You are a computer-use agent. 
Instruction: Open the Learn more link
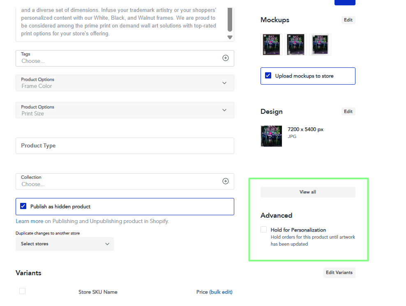[29, 221]
